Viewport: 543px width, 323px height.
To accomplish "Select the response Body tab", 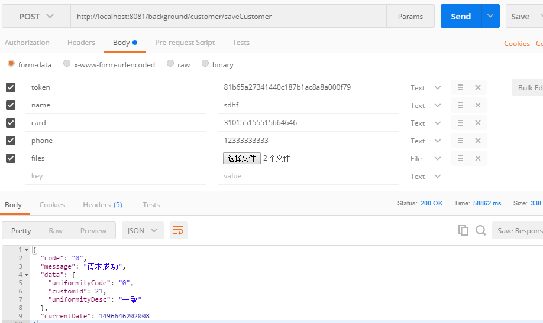I will click(13, 205).
